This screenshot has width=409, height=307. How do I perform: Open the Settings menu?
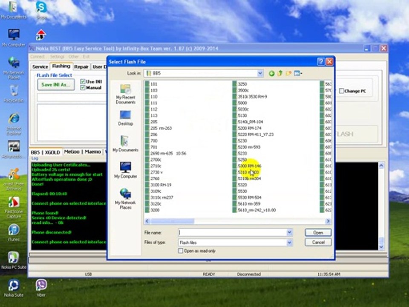pos(57,56)
